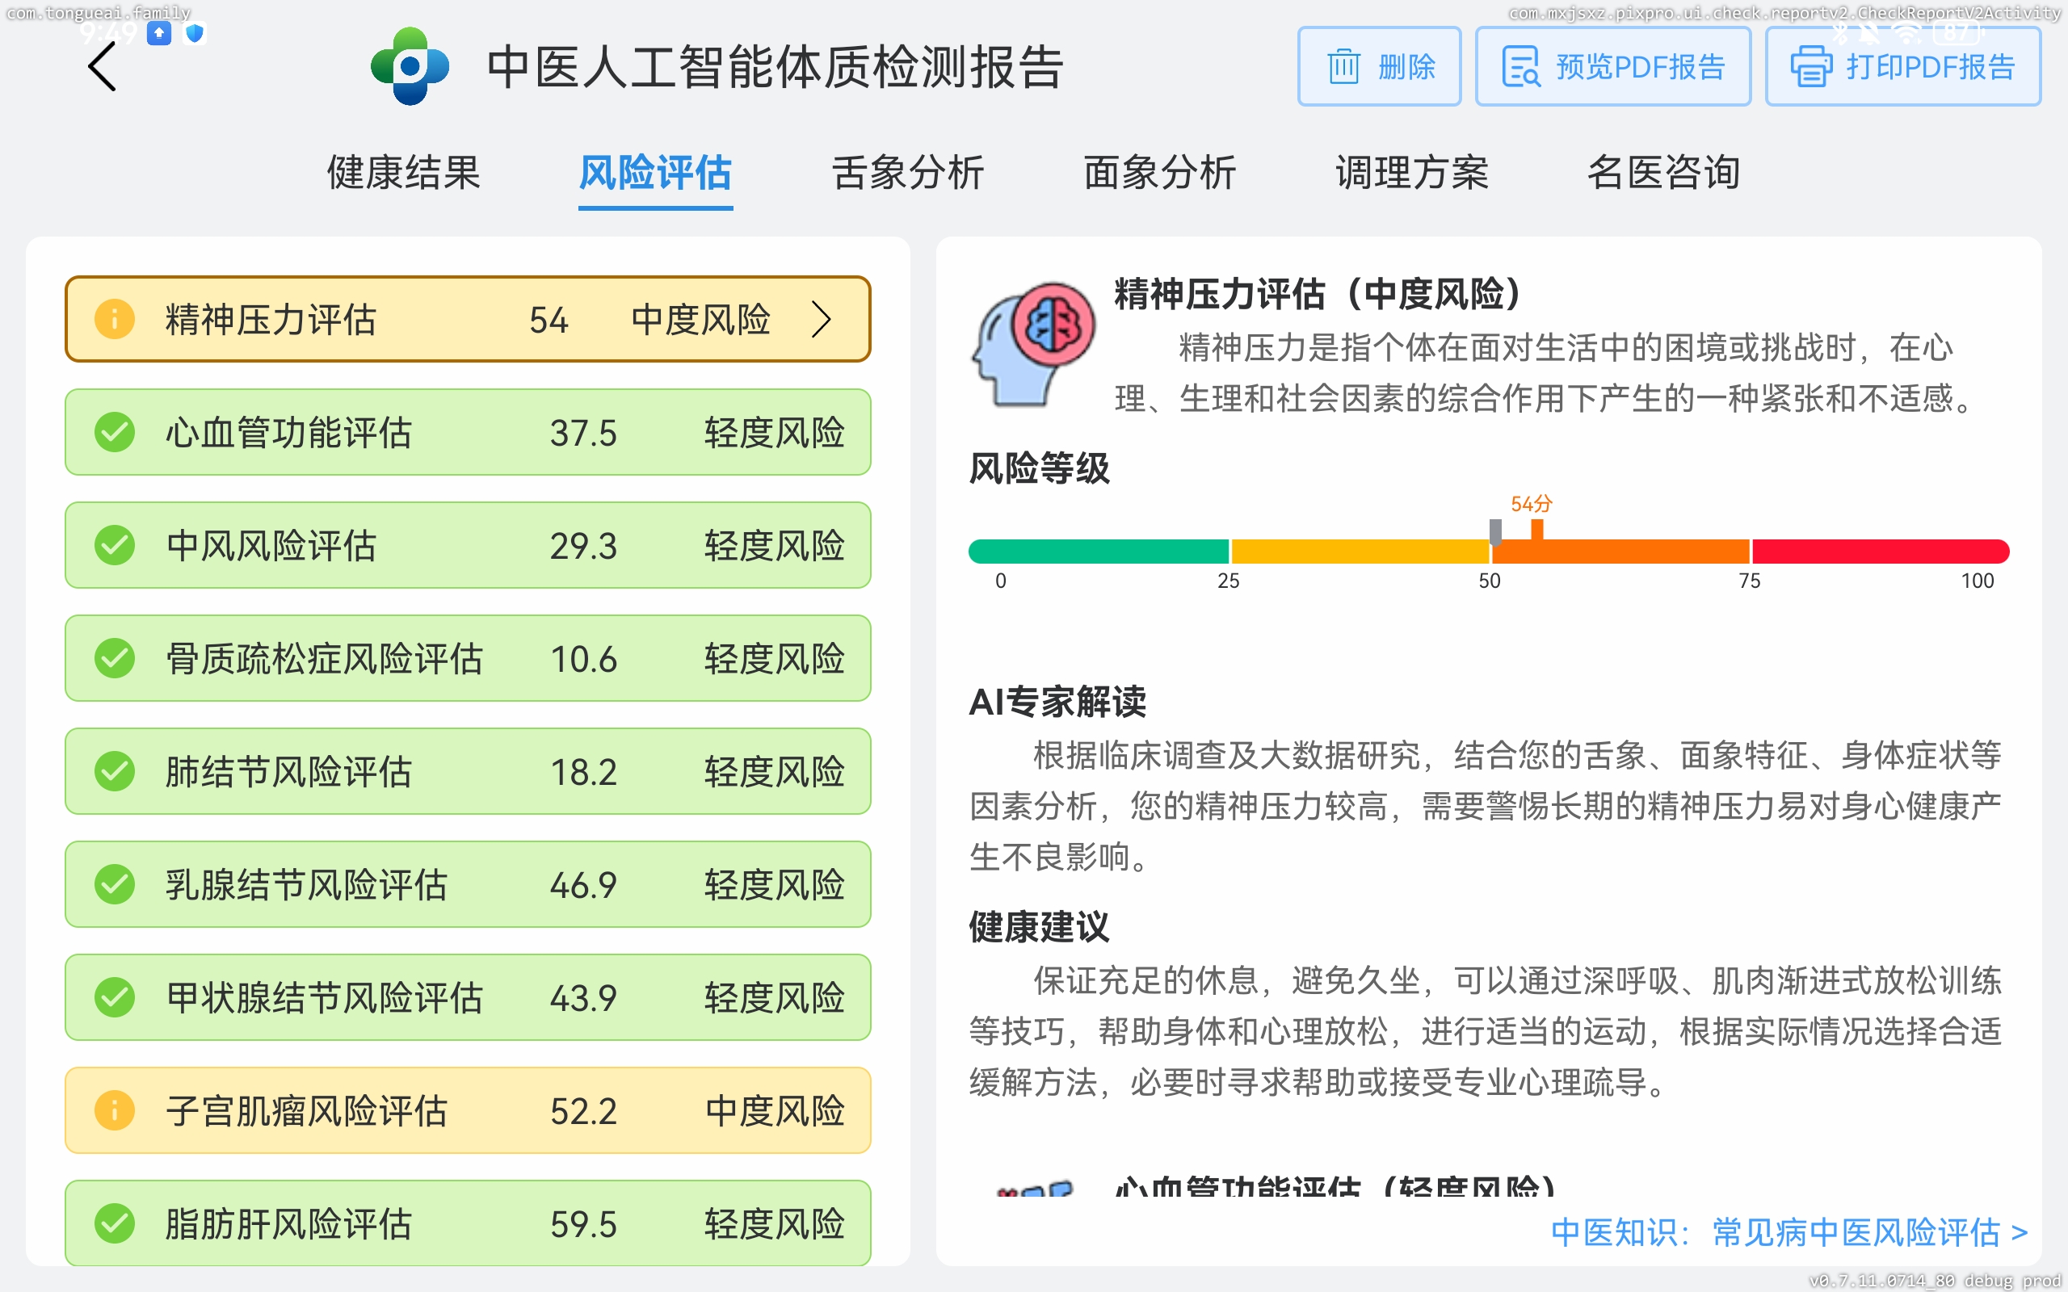Click the green check icon on 肺结节风险评估

tap(115, 770)
